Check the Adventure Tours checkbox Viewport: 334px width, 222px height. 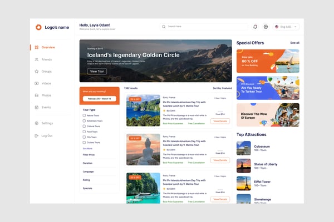coord(84,121)
